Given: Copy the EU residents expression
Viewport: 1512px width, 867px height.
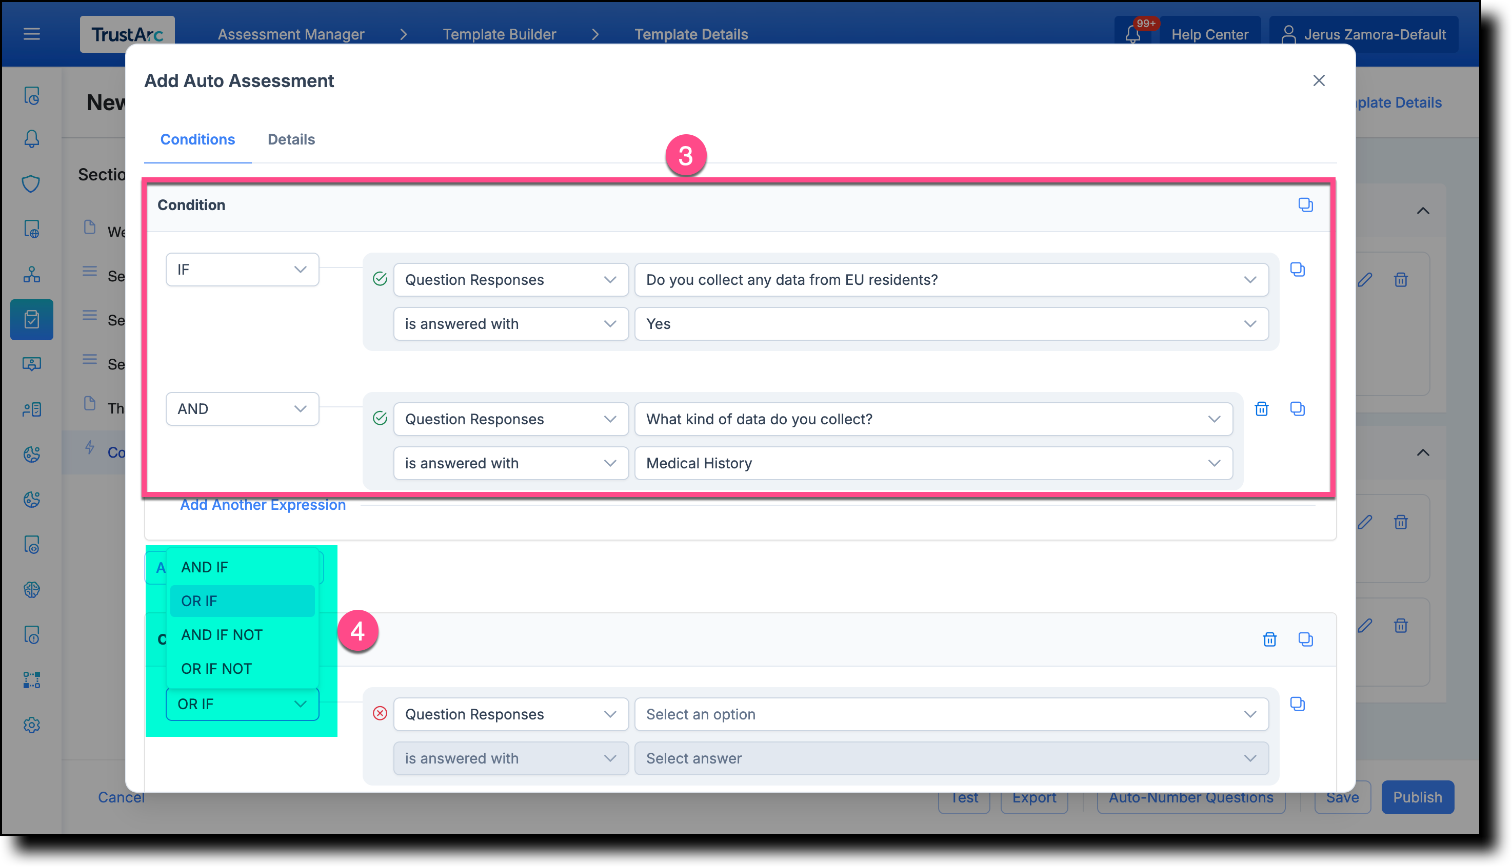Looking at the screenshot, I should 1298,270.
